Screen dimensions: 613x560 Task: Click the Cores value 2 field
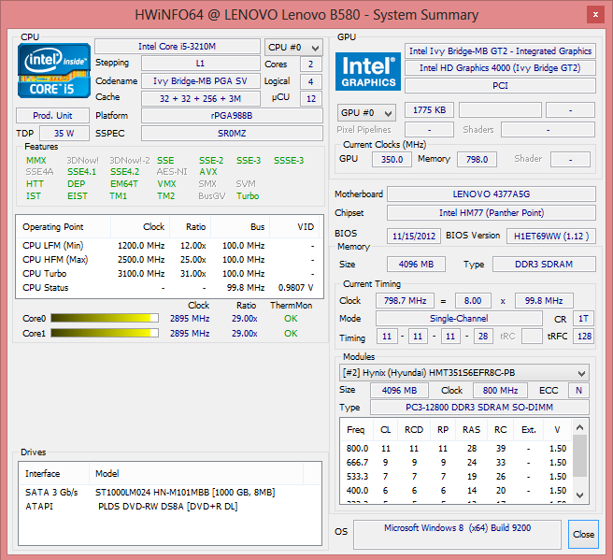311,65
